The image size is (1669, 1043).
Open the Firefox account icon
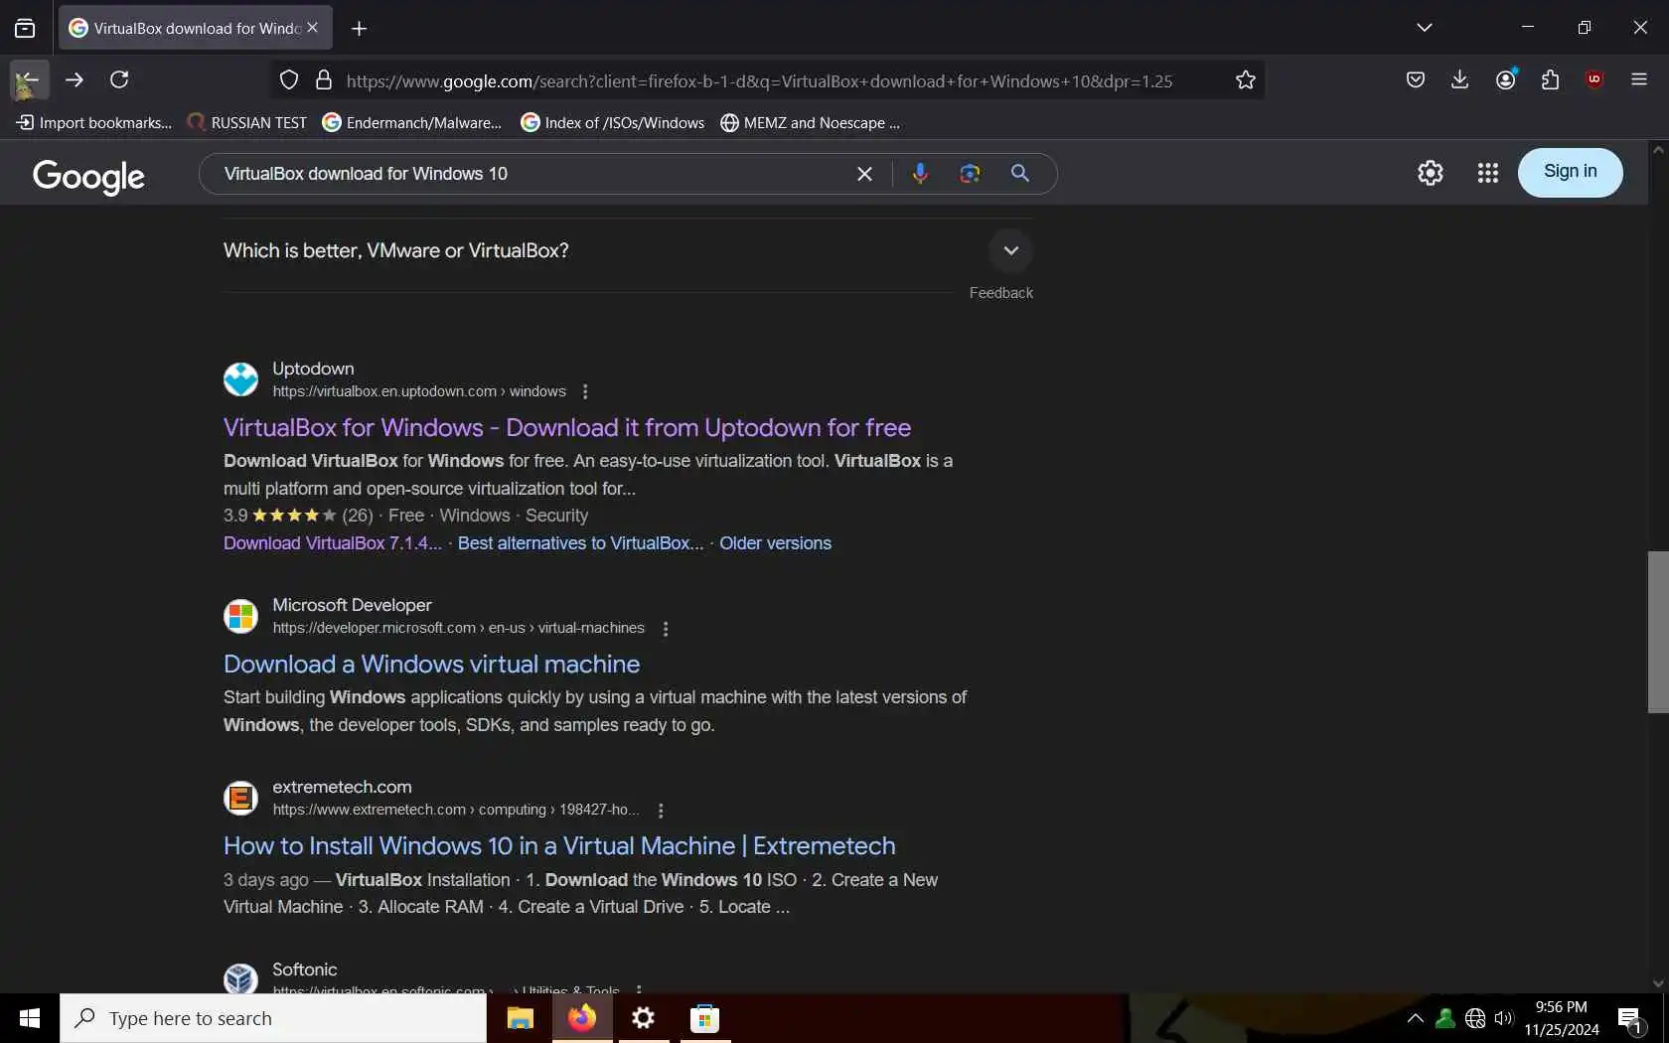[x=1506, y=79]
